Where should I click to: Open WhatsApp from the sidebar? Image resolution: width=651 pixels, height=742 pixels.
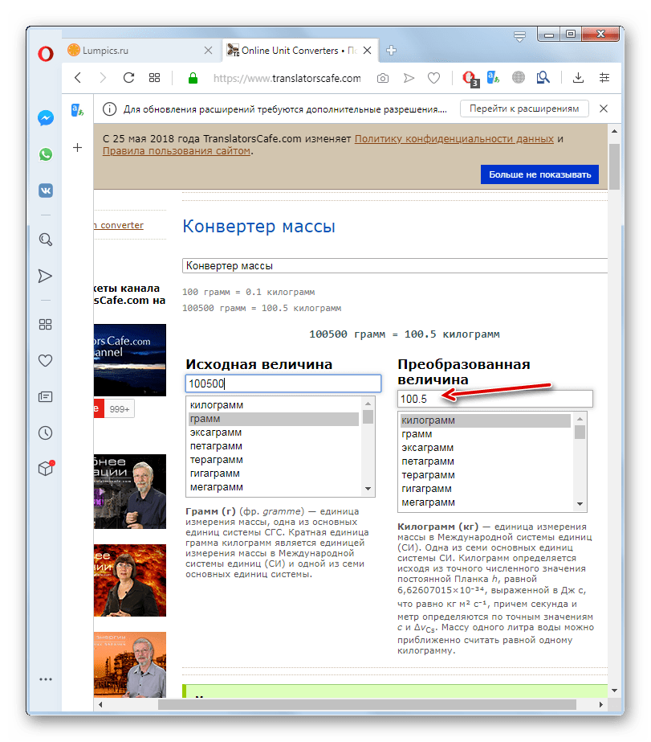46,154
